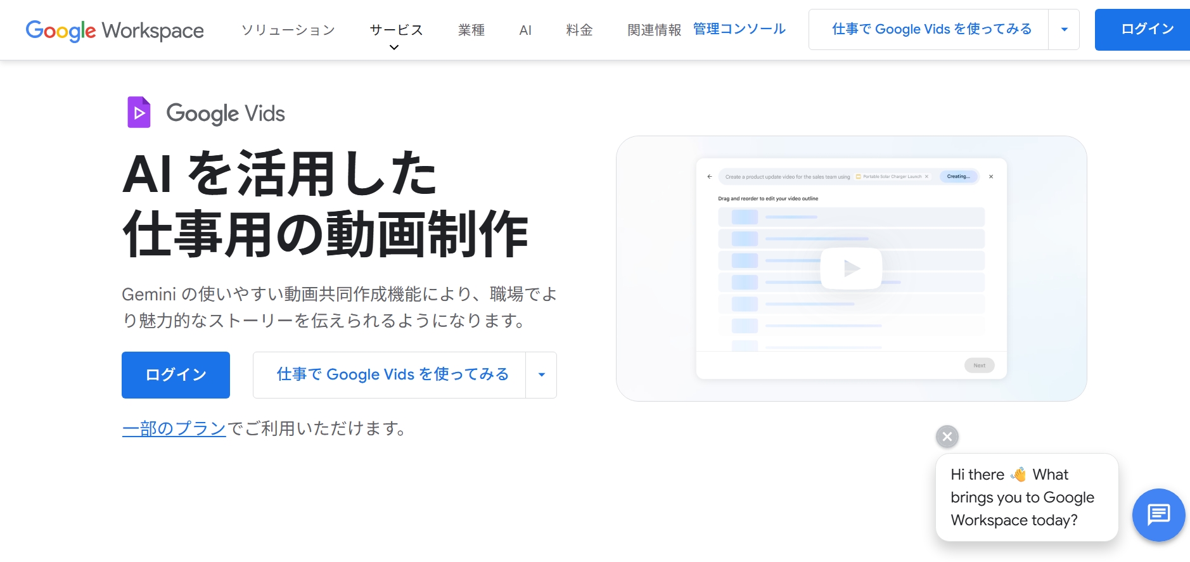Viewport: 1190px width, 562px height.
Task: Click the Hi there chat greeting message
Action: click(1027, 497)
